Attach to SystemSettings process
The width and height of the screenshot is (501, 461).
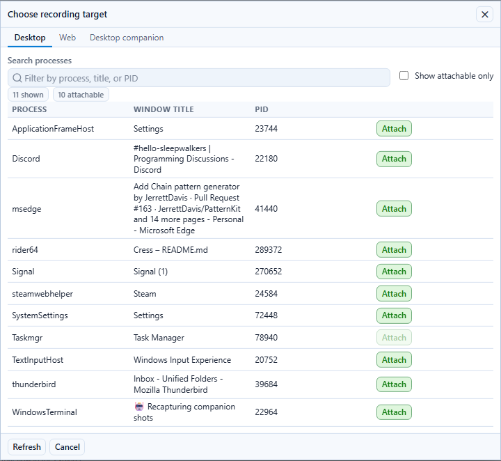click(394, 315)
